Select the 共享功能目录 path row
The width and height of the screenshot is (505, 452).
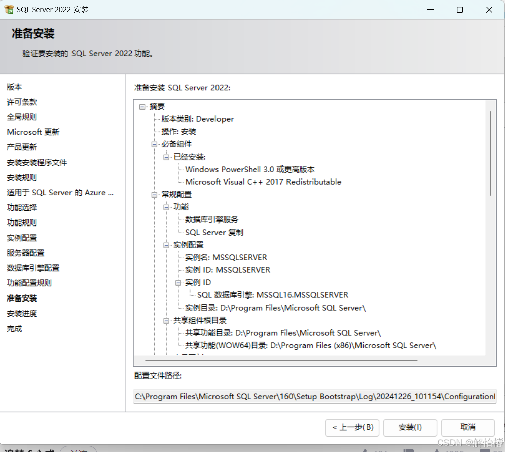tap(283, 333)
